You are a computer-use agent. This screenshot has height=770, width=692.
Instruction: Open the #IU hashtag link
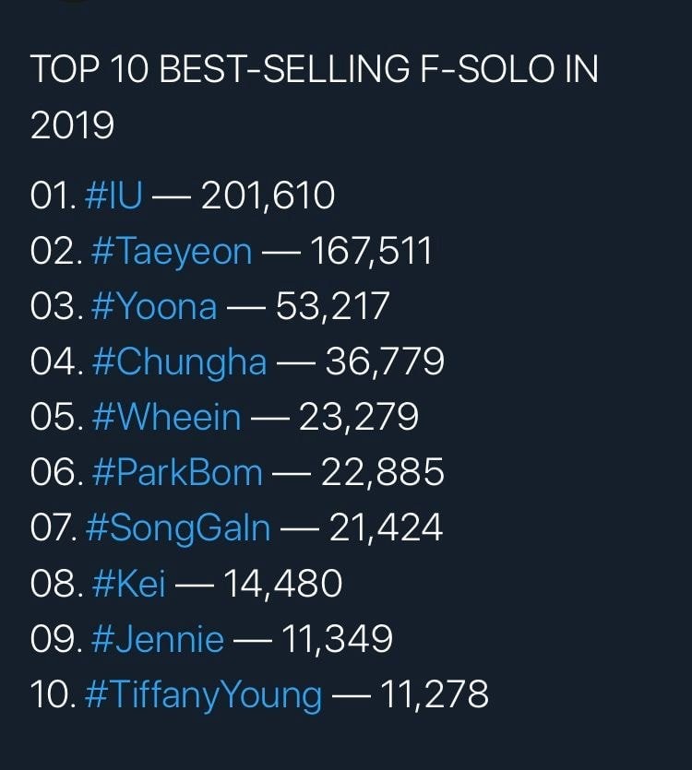(x=113, y=195)
